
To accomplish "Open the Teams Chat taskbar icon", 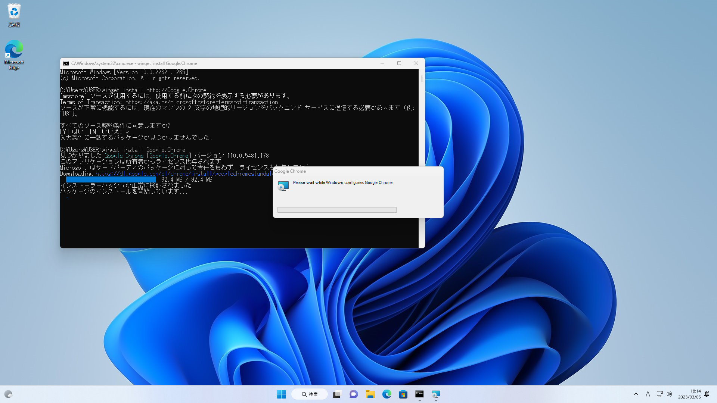I will coord(354,394).
